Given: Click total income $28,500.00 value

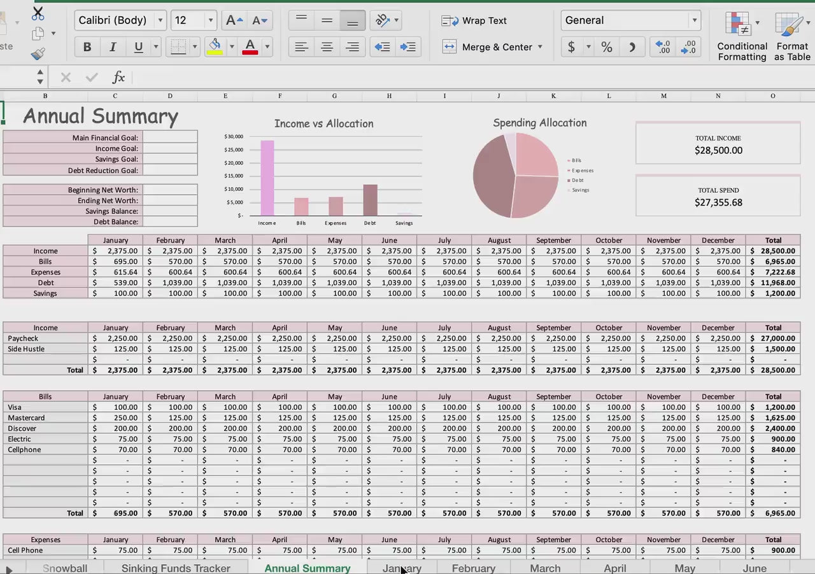Looking at the screenshot, I should [x=718, y=151].
